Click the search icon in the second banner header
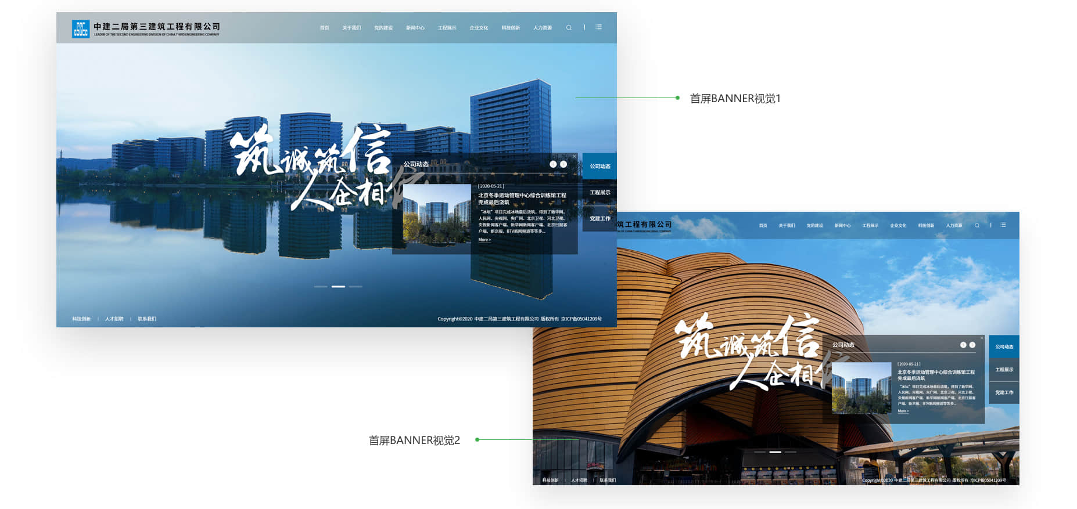Screen dimensions: 1077x509 977,225
